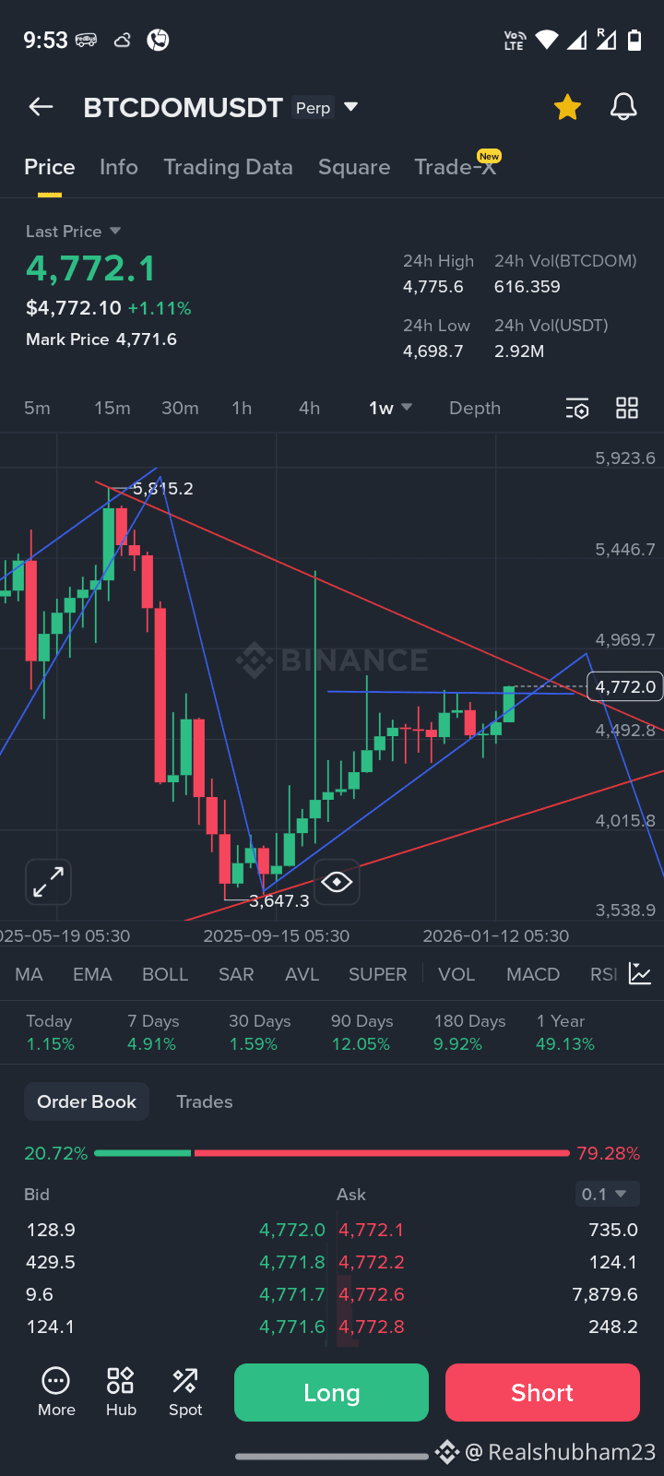Viewport: 664px width, 1476px height.
Task: Toggle chart drawings visibility eye
Action: coord(337,882)
